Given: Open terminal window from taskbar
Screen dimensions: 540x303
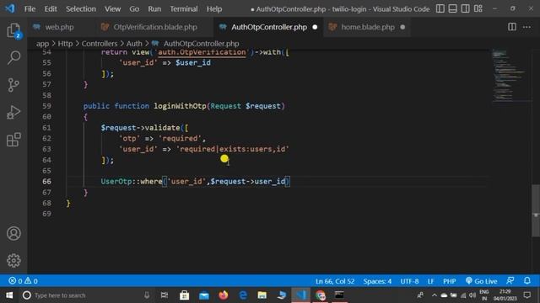Looking at the screenshot, I should click(x=339, y=295).
